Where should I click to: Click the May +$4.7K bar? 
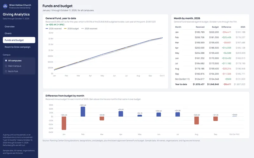click(140, 116)
